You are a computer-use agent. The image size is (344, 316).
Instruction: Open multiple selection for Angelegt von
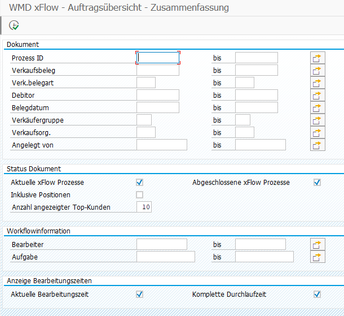[x=318, y=145]
